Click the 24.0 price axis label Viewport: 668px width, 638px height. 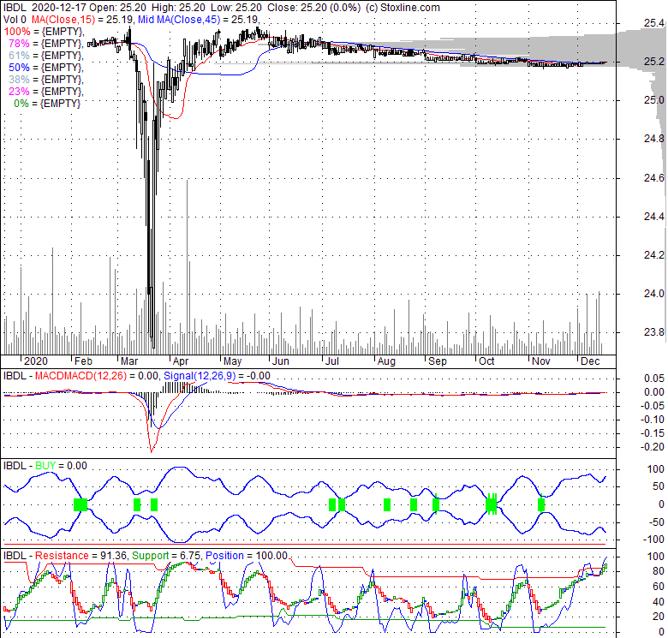tap(654, 294)
